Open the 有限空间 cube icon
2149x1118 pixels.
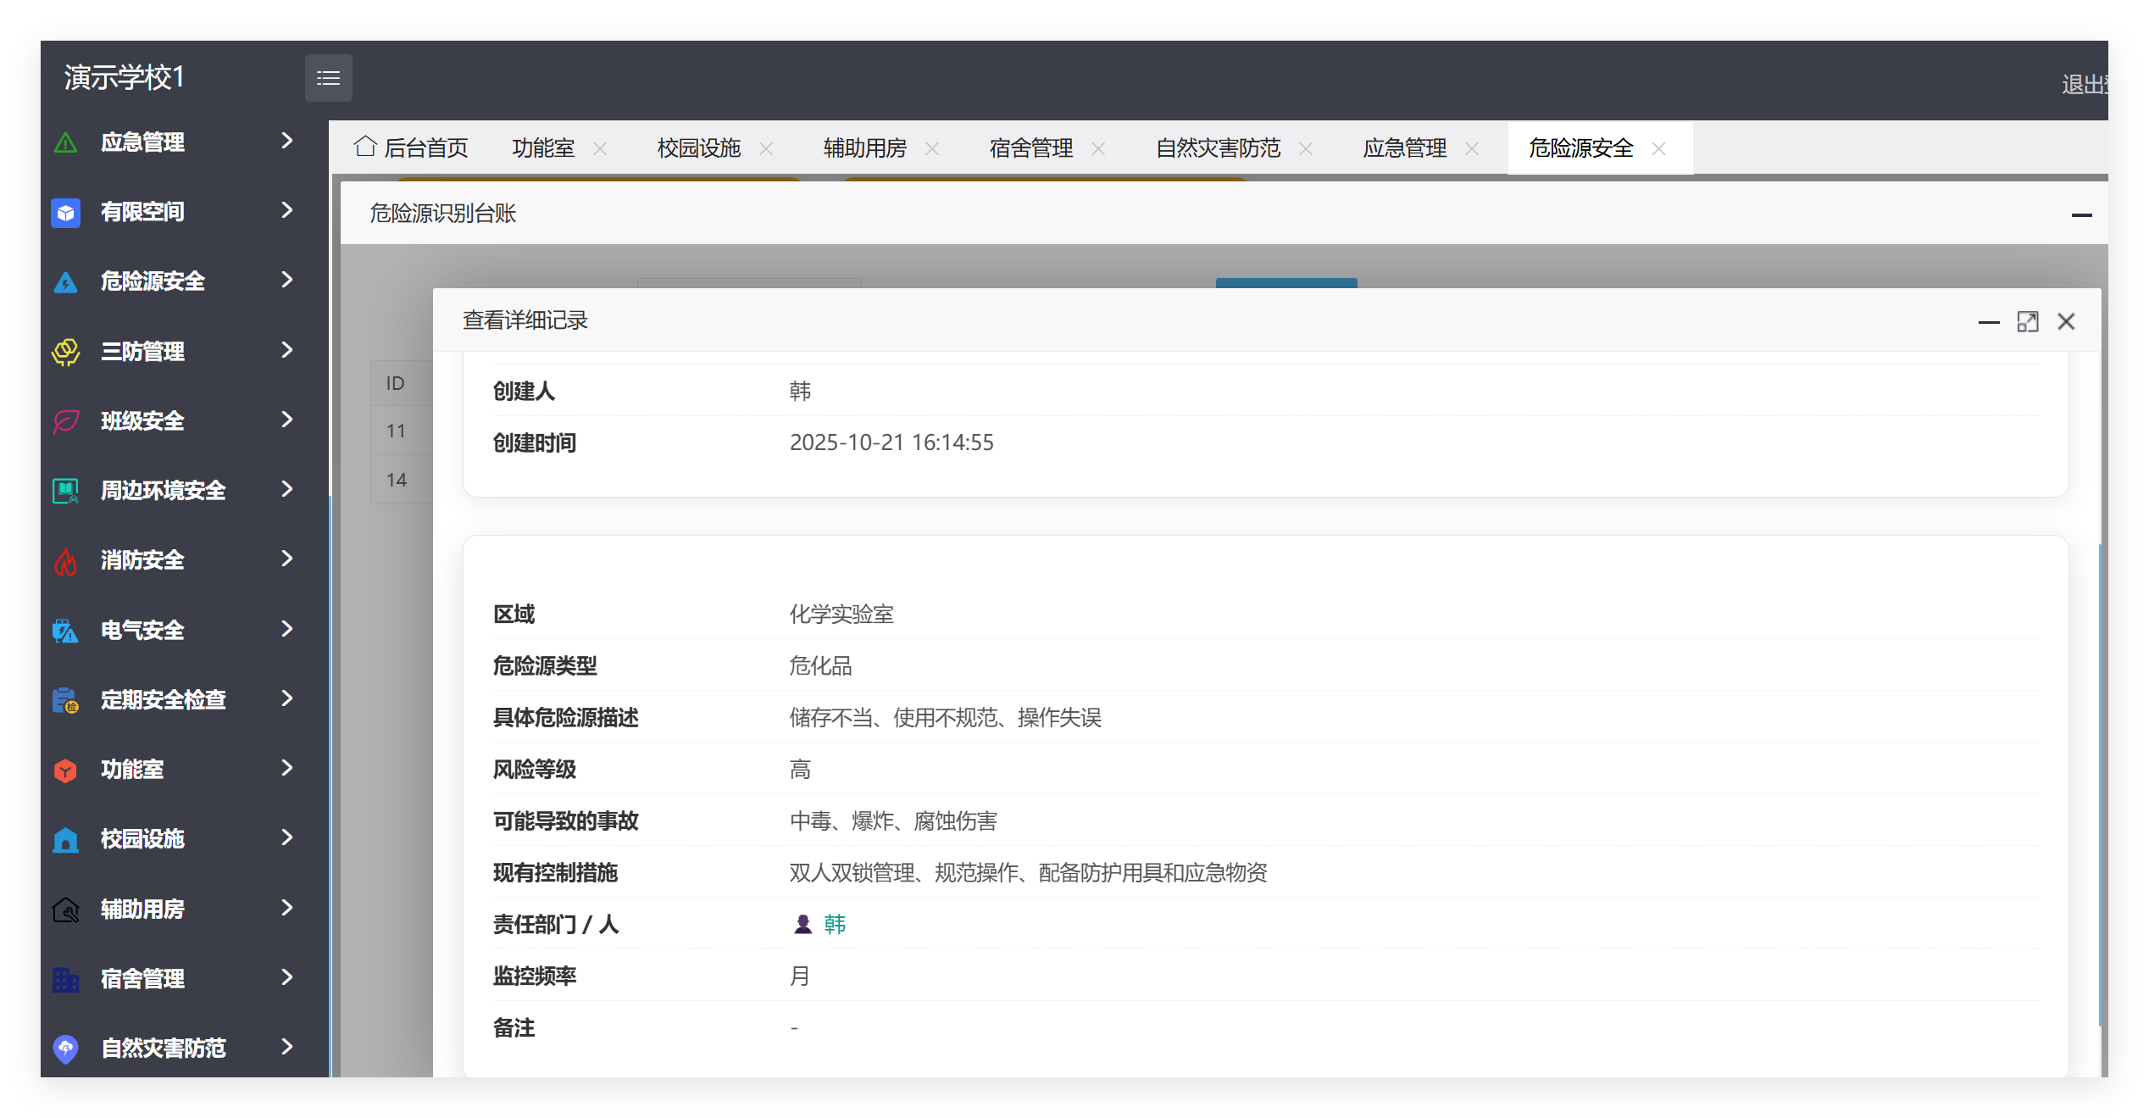pos(65,213)
